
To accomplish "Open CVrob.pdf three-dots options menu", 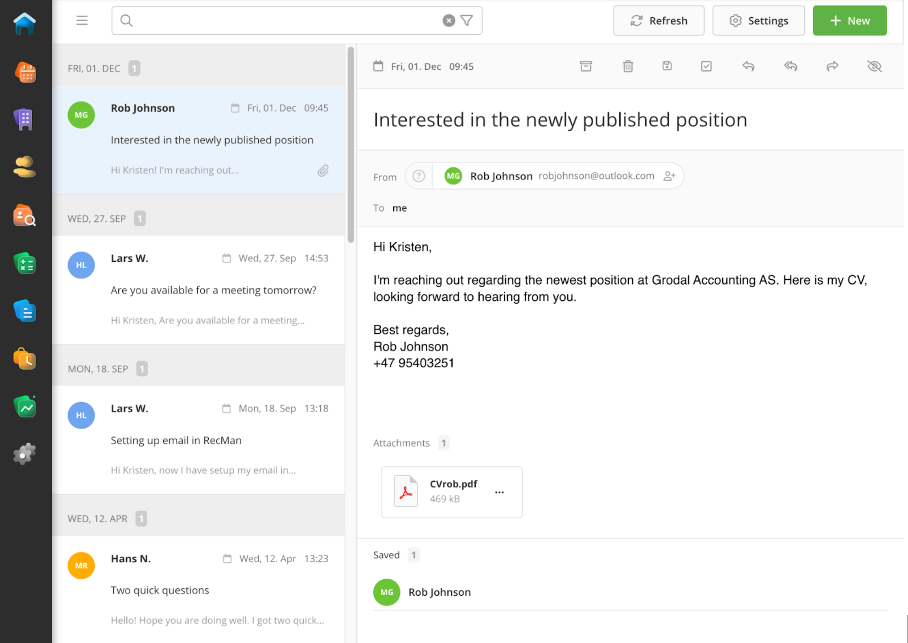I will click(x=499, y=492).
